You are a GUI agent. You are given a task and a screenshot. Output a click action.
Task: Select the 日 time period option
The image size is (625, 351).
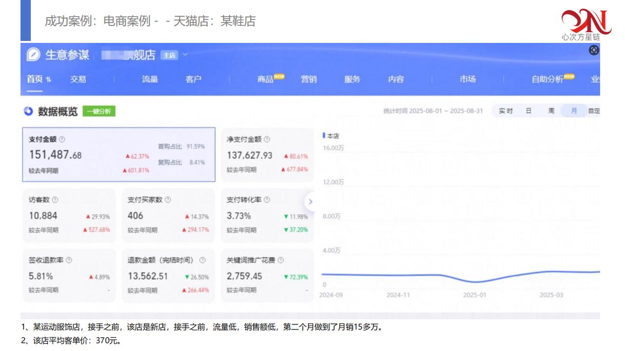pyautogui.click(x=528, y=111)
